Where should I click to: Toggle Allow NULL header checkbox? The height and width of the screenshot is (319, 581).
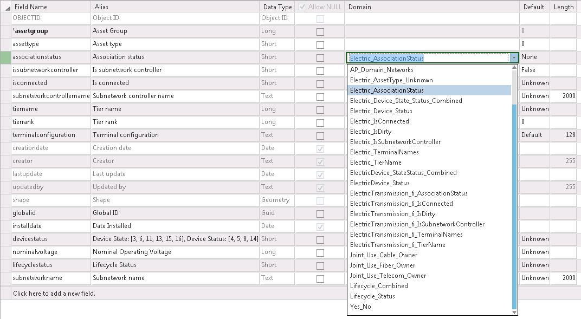(302, 6)
